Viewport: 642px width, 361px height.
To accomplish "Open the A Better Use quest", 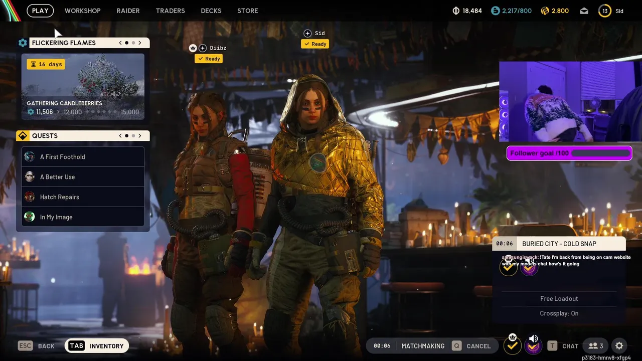I will tap(83, 177).
